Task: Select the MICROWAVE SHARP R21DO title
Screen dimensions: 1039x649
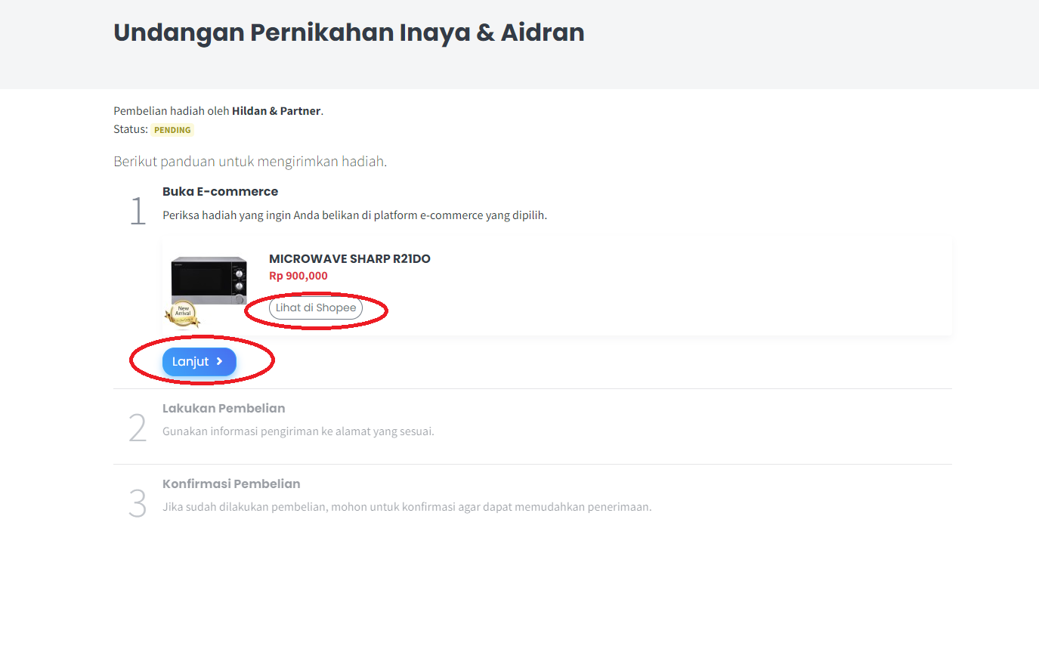Action: (350, 259)
